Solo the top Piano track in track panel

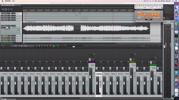(19, 13)
